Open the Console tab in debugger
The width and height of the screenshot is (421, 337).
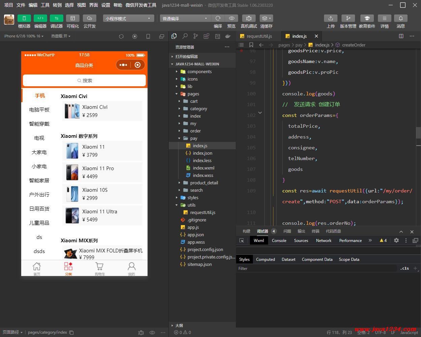(x=279, y=240)
